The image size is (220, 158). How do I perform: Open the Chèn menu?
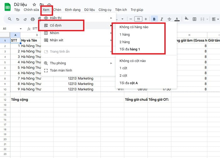[x=57, y=10]
